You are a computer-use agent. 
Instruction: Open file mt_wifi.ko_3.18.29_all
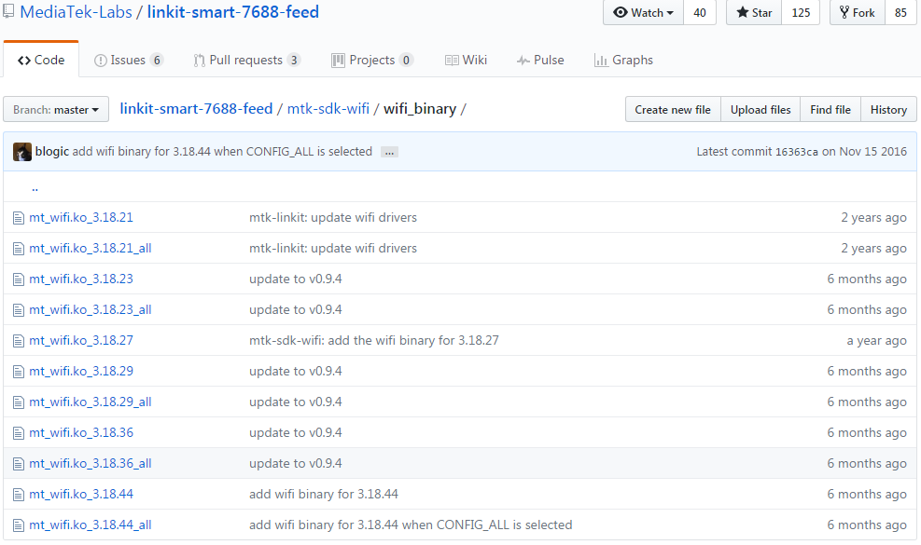pos(91,402)
